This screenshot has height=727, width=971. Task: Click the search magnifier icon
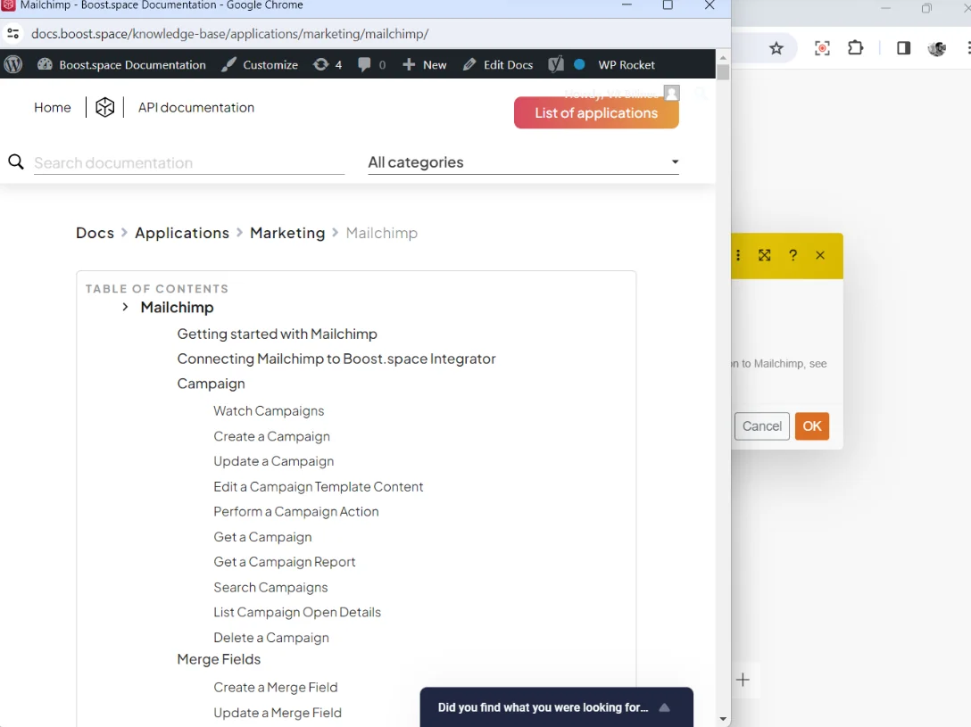tap(16, 162)
